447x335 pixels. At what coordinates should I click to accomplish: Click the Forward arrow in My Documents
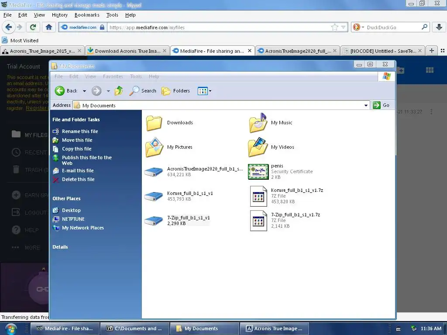[x=96, y=91]
